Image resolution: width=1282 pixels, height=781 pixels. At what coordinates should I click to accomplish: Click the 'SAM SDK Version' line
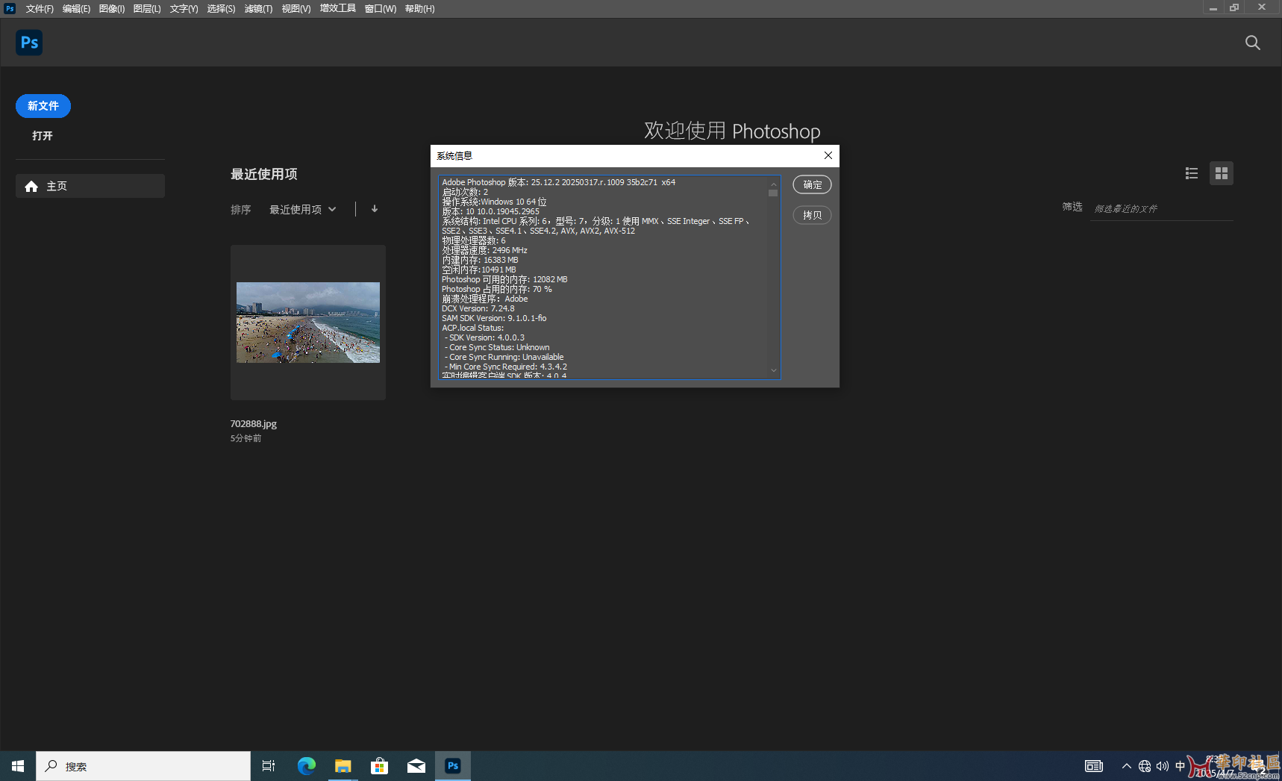click(x=494, y=318)
